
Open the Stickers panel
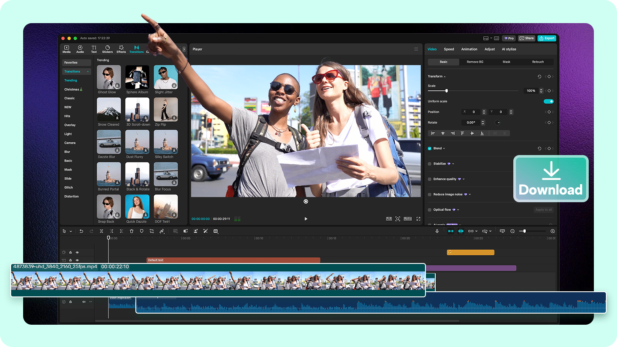(108, 48)
